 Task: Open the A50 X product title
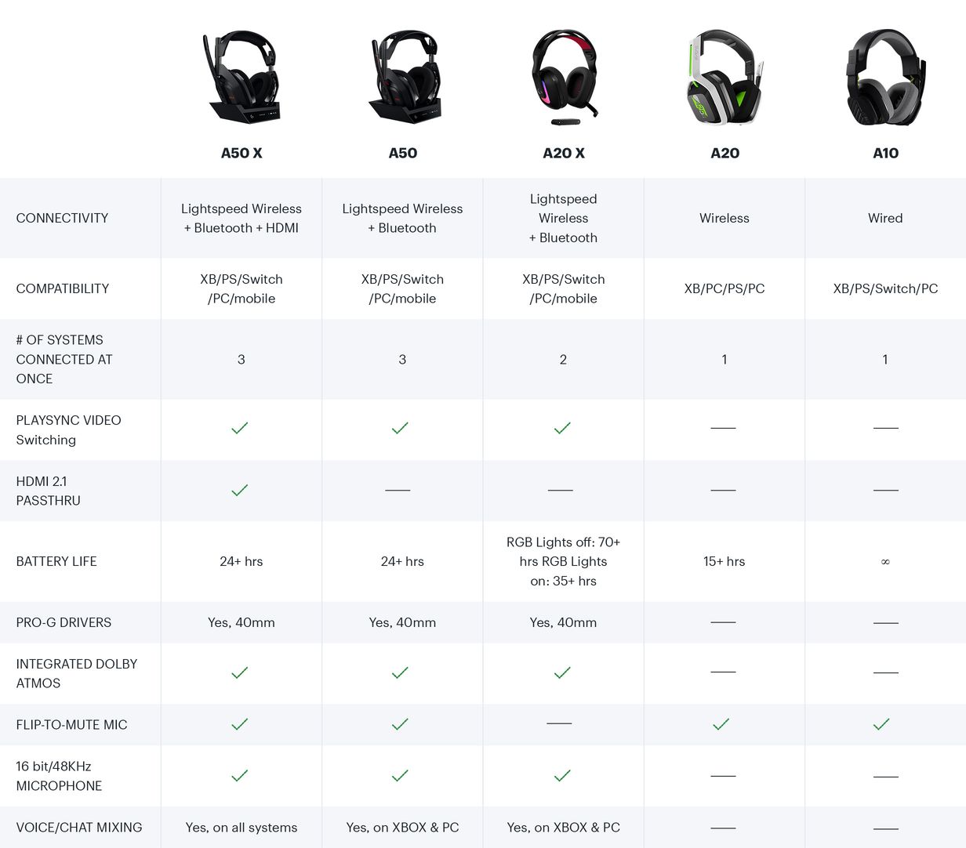[241, 153]
